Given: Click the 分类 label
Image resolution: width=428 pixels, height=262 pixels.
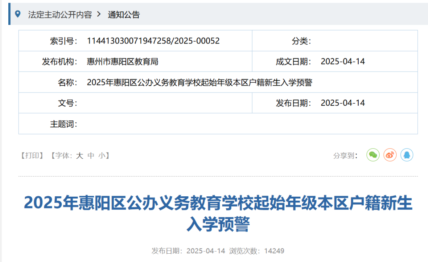Looking at the screenshot, I should coord(301,41).
